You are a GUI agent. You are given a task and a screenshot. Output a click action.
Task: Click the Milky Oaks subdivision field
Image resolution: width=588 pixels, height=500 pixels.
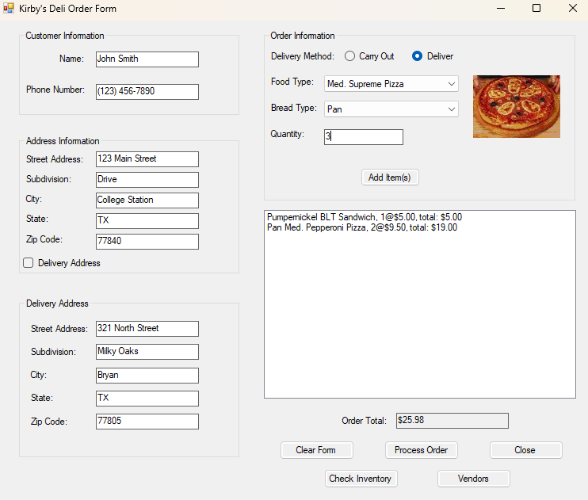tap(147, 352)
